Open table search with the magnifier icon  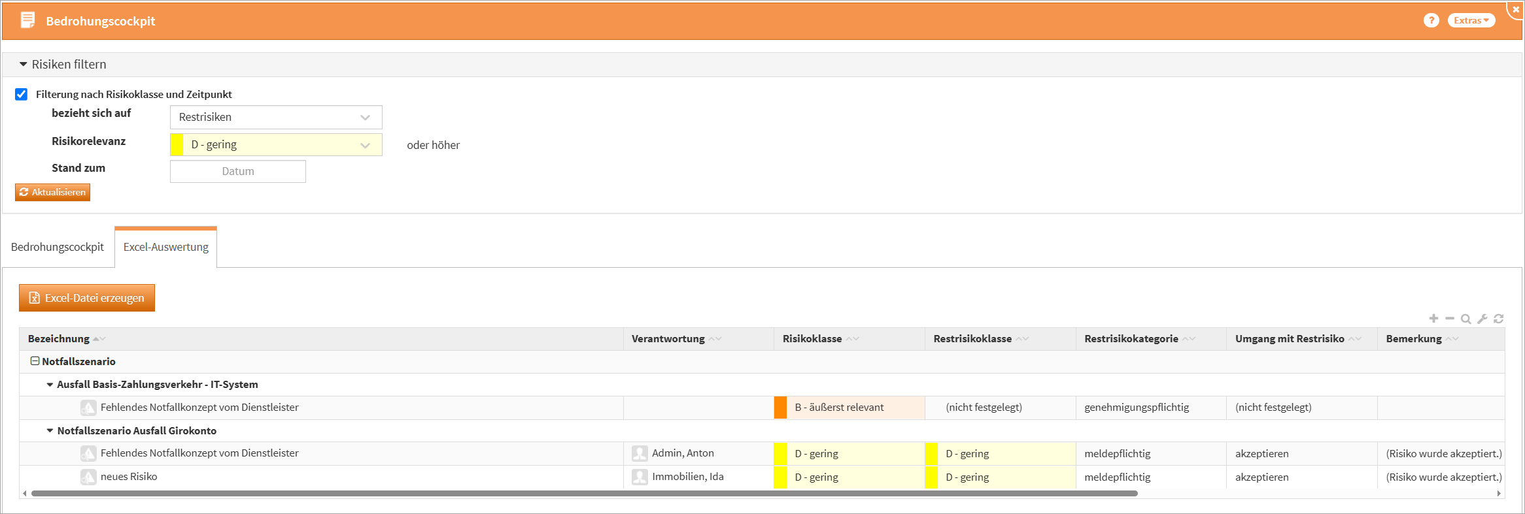(x=1466, y=319)
